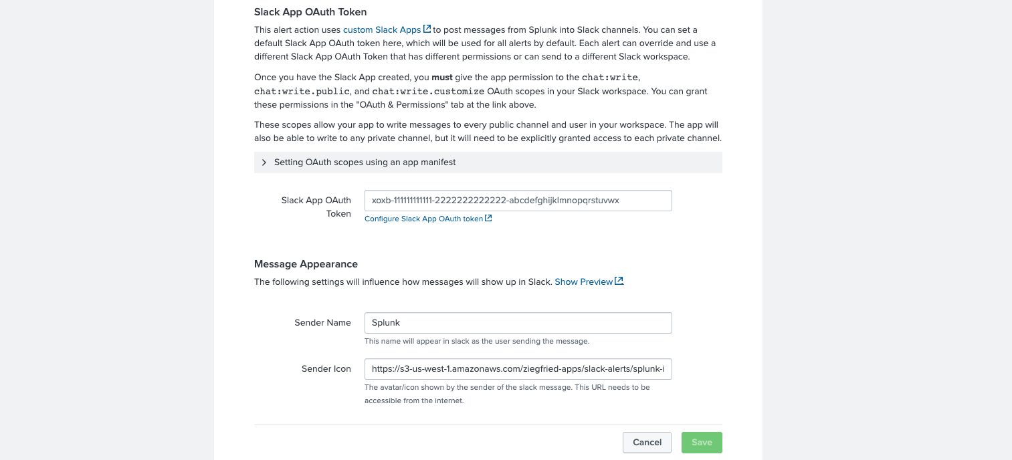Click external link icon next to Show Preview
Screen dimensions: 1012x460
(x=617, y=281)
